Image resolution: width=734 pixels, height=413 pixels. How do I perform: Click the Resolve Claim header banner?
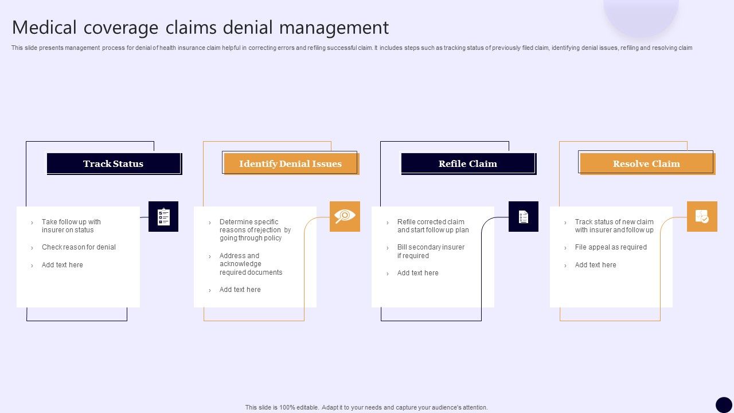(x=646, y=163)
